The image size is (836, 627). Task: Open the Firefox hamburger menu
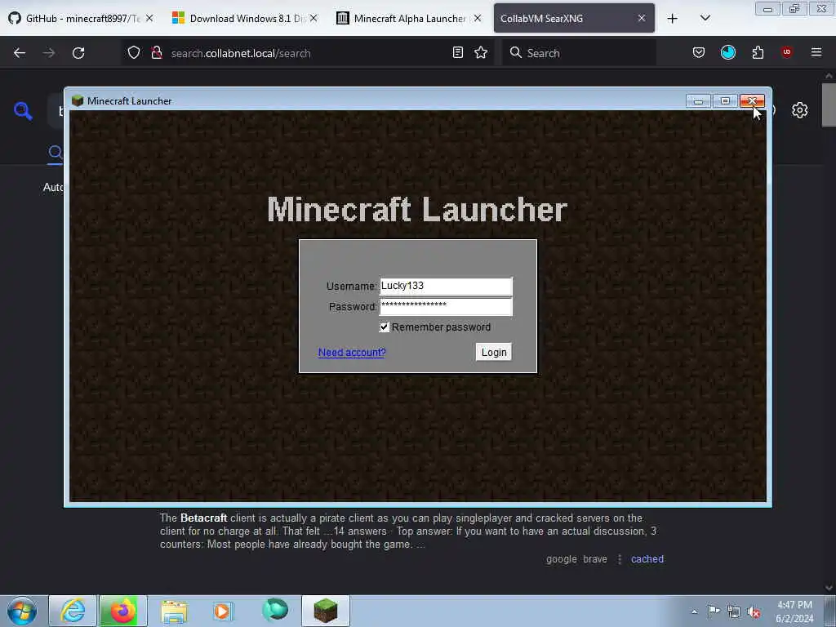pos(816,52)
